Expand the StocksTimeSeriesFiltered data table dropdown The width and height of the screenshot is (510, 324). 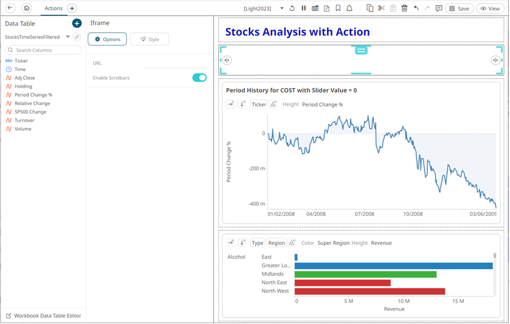coord(68,37)
